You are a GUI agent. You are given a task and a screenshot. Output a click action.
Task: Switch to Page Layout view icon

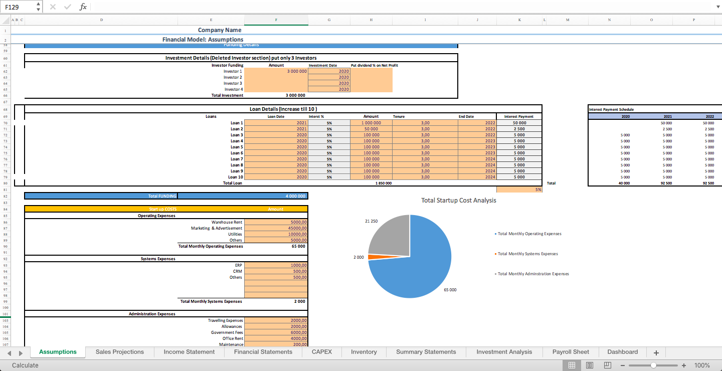590,365
